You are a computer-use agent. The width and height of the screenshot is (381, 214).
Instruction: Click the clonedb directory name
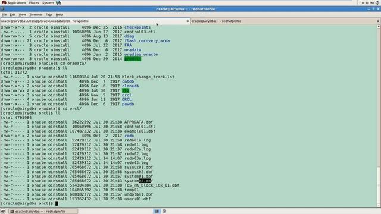click(130, 86)
